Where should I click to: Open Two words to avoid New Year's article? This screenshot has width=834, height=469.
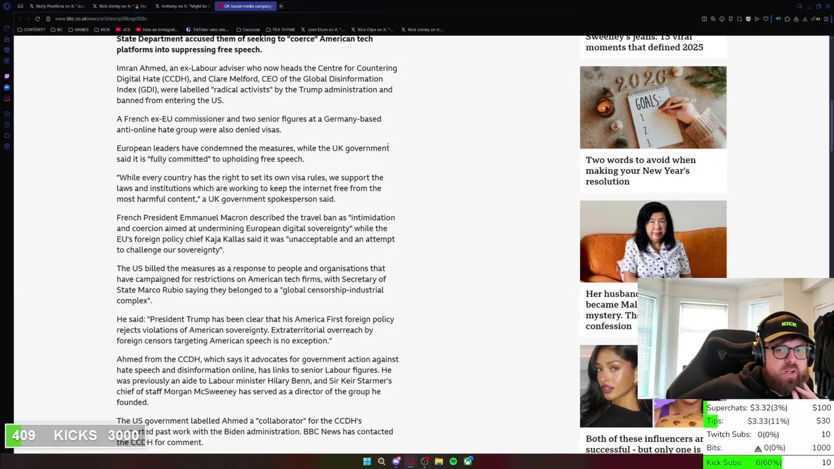640,171
